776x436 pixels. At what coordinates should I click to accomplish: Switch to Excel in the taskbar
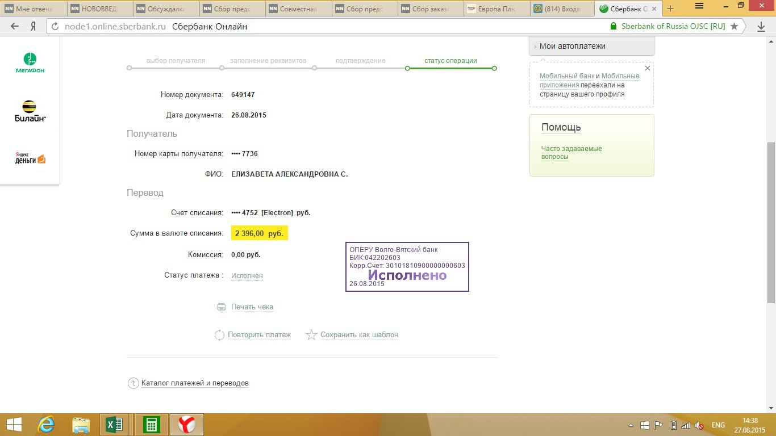click(115, 425)
